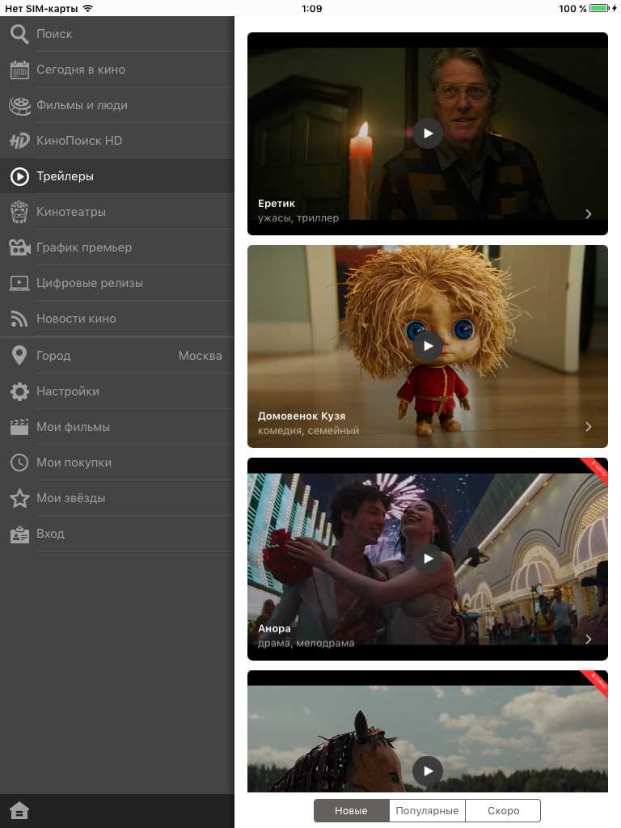Switch to the Популярные tab
Viewport: 621px width, 828px height.
427,810
